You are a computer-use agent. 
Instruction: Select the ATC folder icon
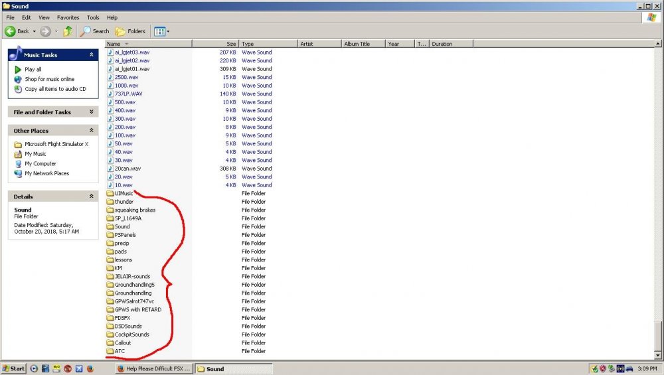point(110,351)
